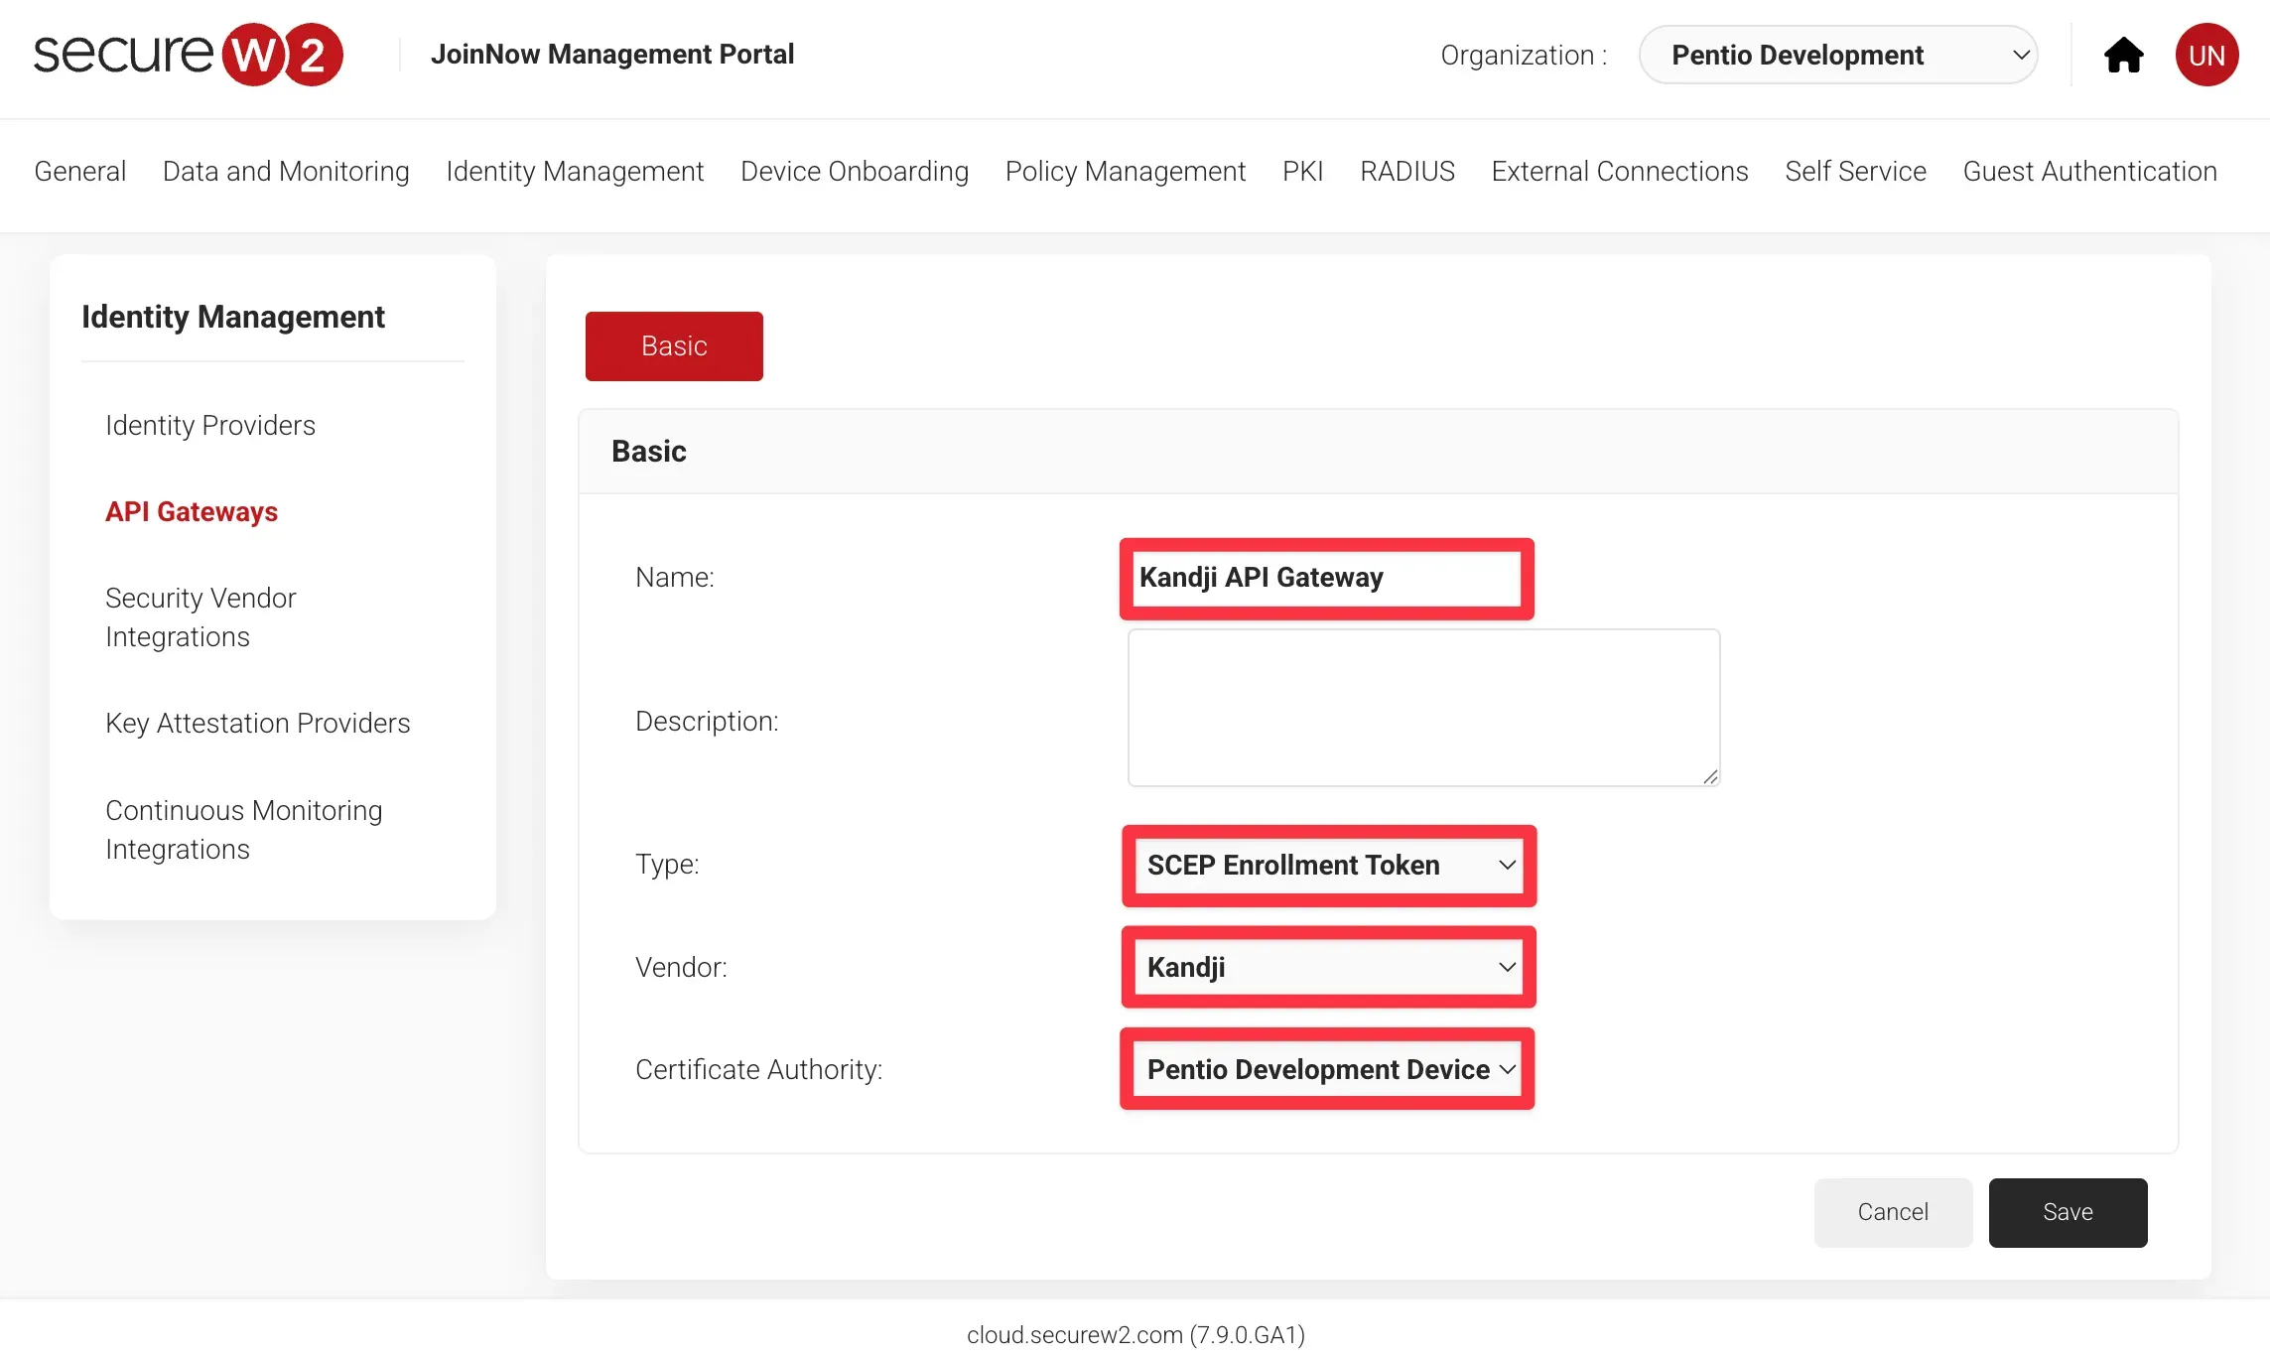Expand the Type dropdown
2270x1358 pixels.
pos(1328,866)
